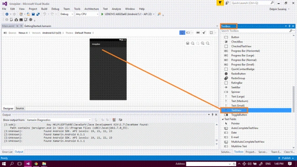Viewport: 297px width, 167px height.
Task: Open the Architecture menu
Action: [91, 9]
